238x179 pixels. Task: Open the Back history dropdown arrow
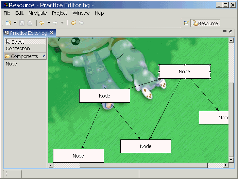49,23
